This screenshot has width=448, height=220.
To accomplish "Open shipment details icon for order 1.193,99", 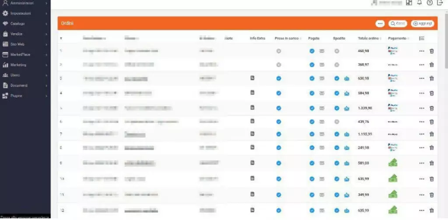I will click(346, 134).
